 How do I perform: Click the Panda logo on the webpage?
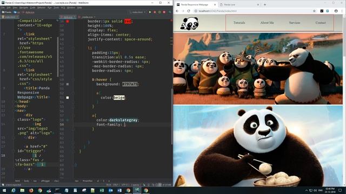click(190, 24)
